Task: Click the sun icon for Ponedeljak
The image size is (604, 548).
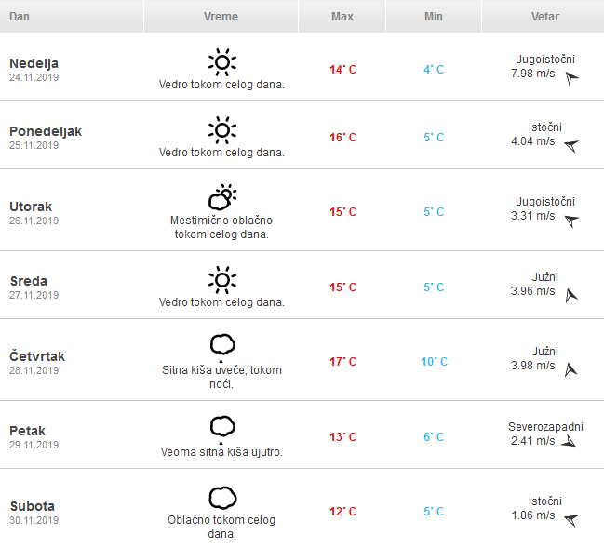Action: 221,129
